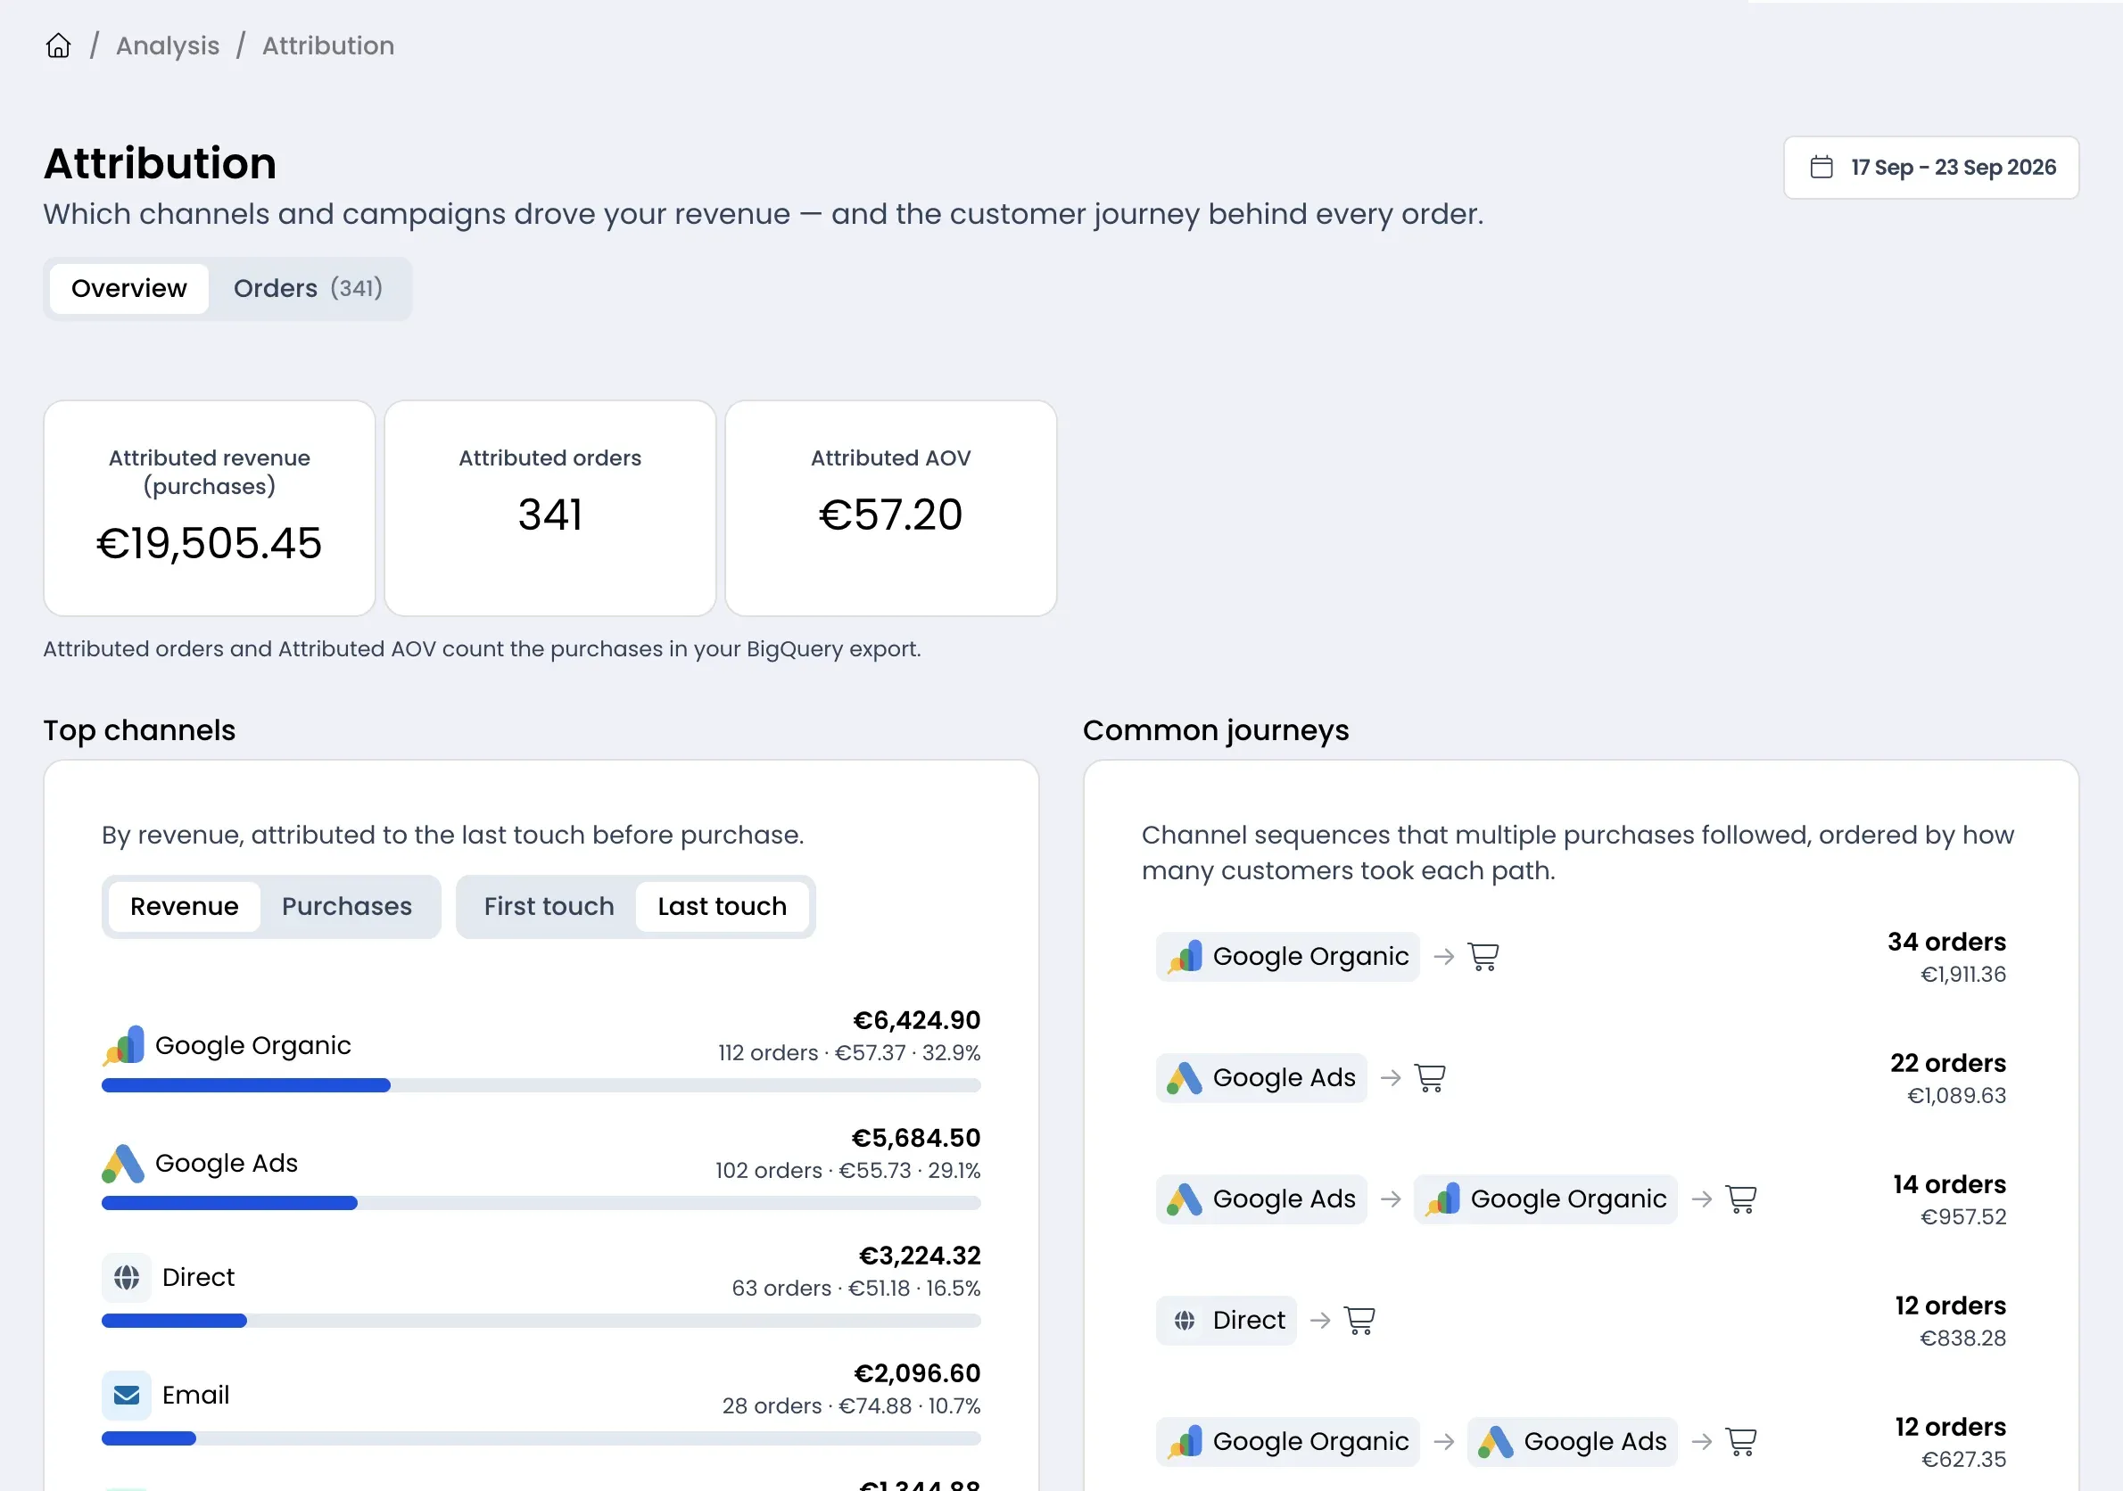Select Revenue metric toggle
Viewport: 2123px width, 1491px height.
(x=184, y=906)
